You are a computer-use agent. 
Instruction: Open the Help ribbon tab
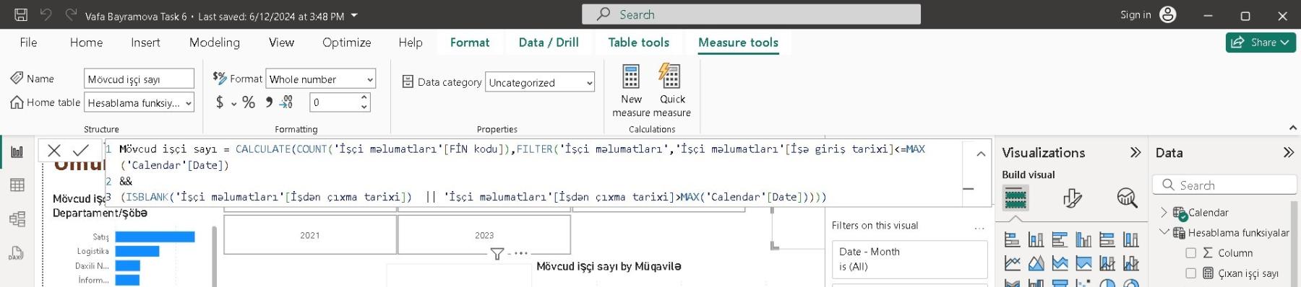[x=411, y=43]
